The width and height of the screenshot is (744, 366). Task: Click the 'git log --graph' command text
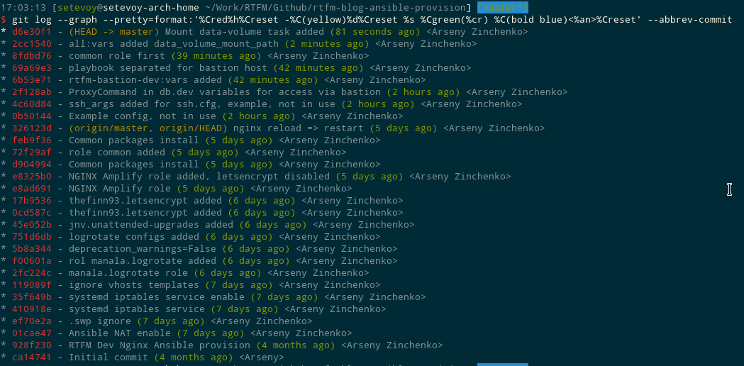pyautogui.click(x=52, y=20)
